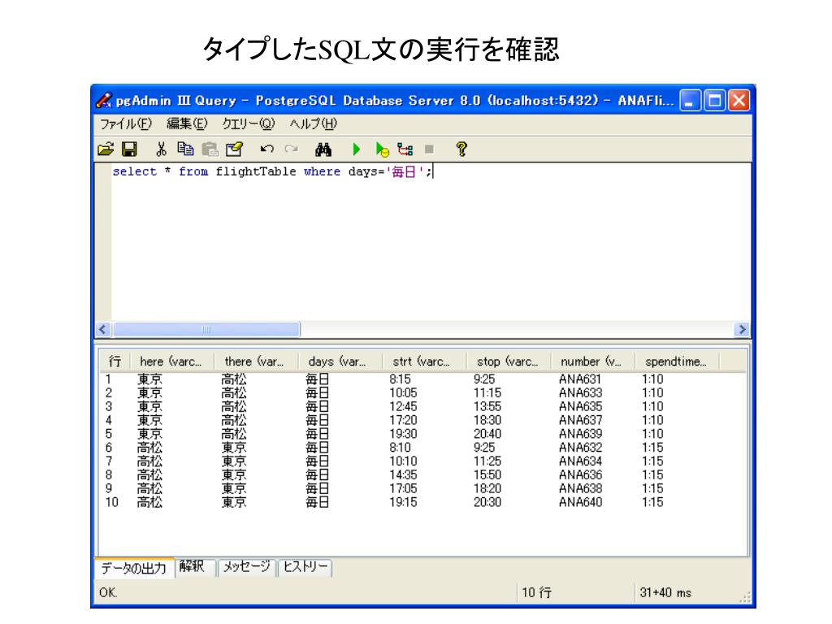The width and height of the screenshot is (832, 624).
Task: Cancel query with stop icon
Action: (x=429, y=149)
